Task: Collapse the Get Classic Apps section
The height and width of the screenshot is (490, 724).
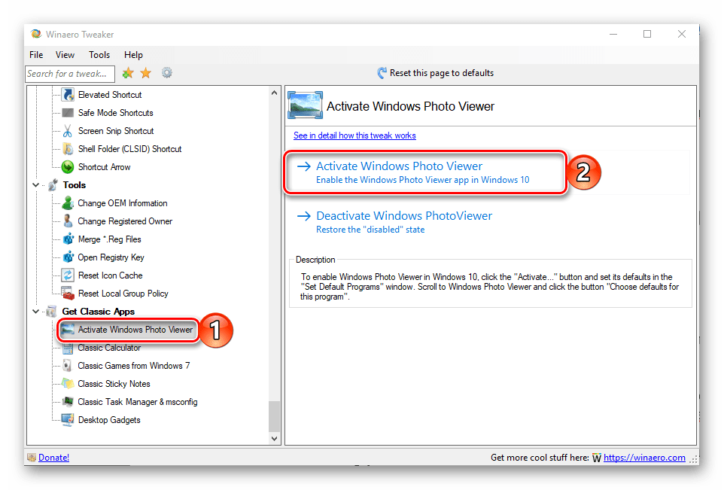Action: (x=35, y=312)
